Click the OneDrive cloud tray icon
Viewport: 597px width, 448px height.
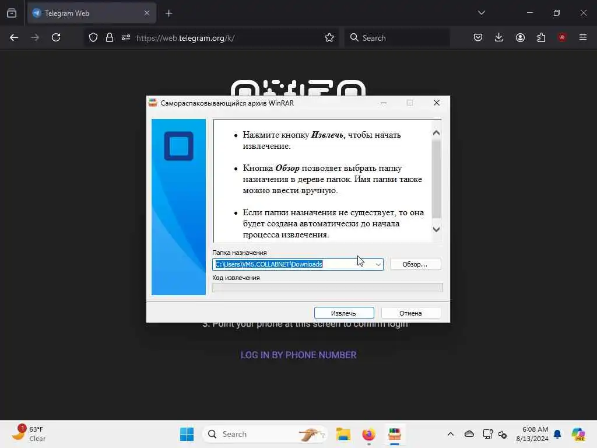(x=469, y=434)
